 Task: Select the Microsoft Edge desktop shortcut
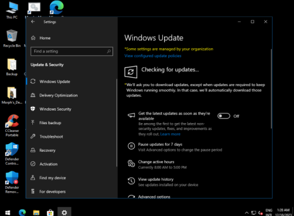56,8
